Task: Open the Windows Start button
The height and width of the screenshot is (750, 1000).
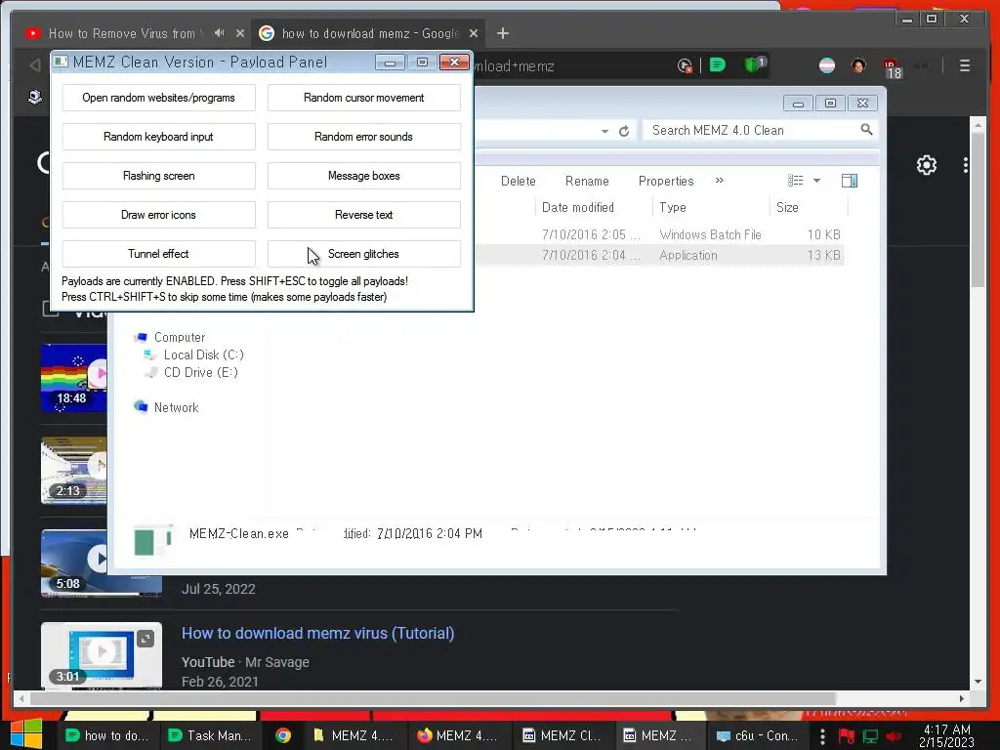Action: point(25,733)
